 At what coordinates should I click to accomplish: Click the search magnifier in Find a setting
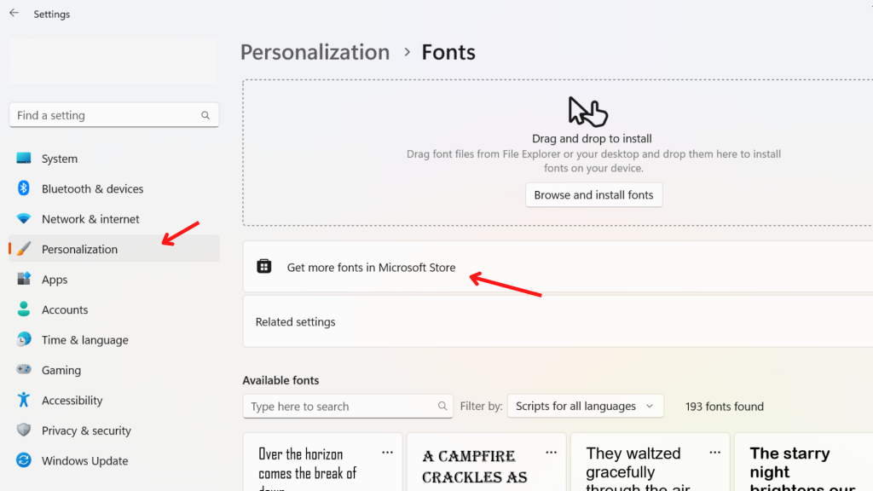pos(205,115)
